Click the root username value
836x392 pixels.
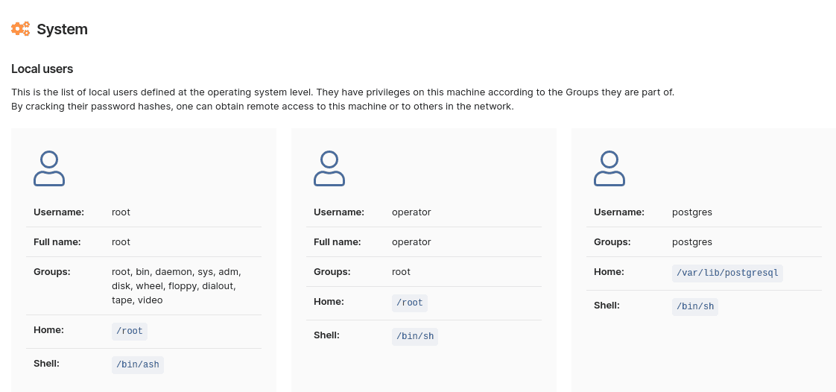(x=121, y=212)
